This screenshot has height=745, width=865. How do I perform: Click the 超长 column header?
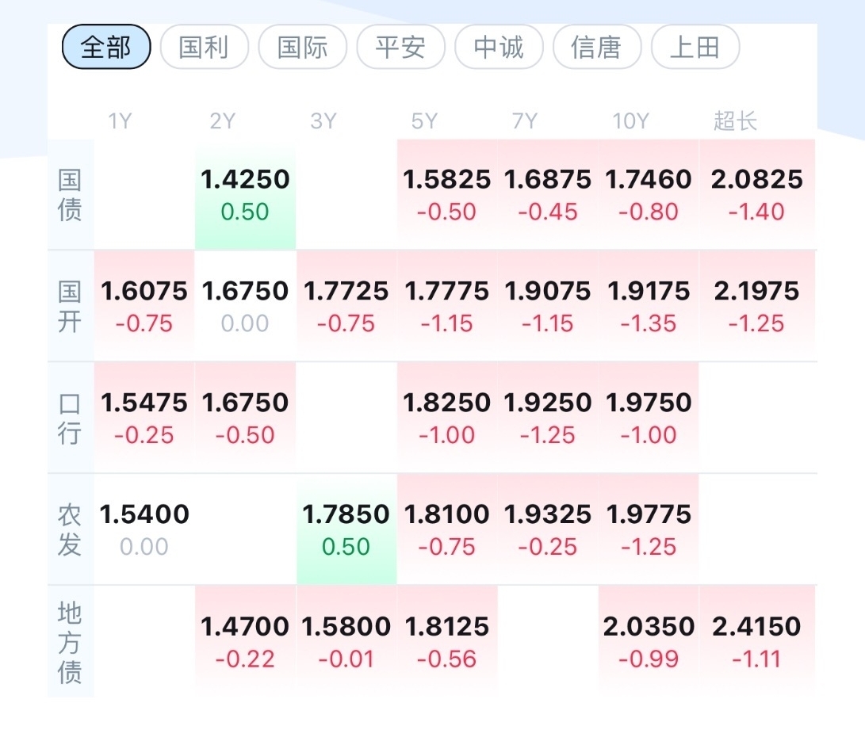(735, 121)
